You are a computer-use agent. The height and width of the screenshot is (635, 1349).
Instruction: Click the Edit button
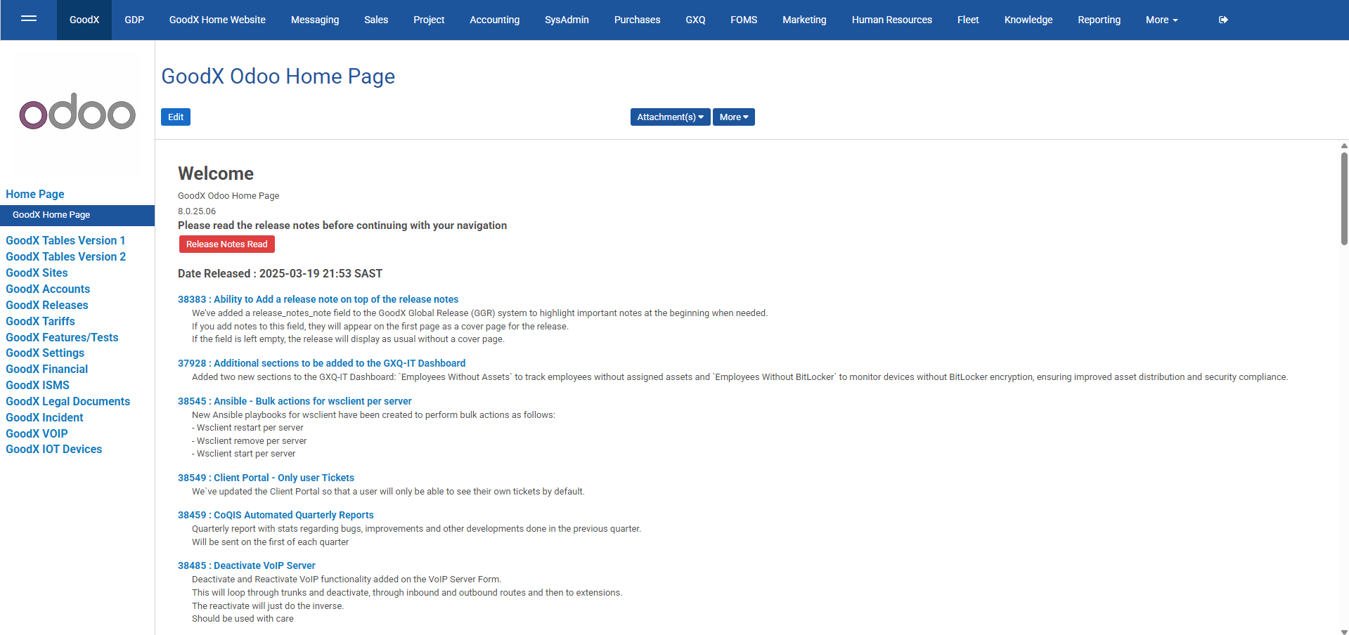tap(176, 117)
